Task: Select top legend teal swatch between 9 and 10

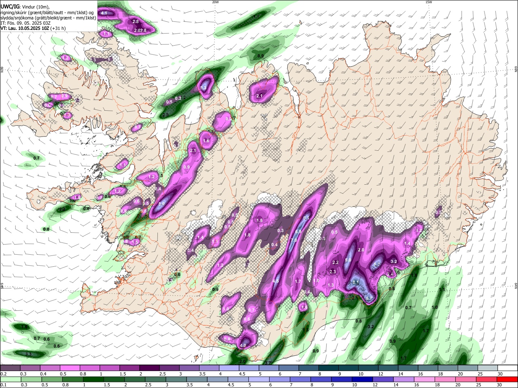Action: tap(348, 368)
